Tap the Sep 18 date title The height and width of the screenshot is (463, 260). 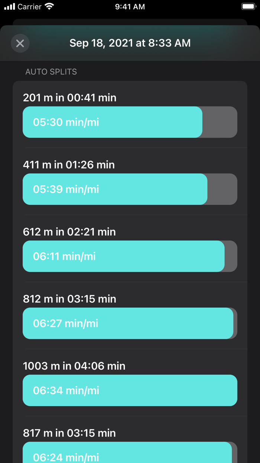pyautogui.click(x=130, y=43)
